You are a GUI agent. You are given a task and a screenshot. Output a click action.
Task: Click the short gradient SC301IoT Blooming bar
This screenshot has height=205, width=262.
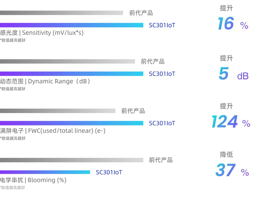tap(45, 172)
